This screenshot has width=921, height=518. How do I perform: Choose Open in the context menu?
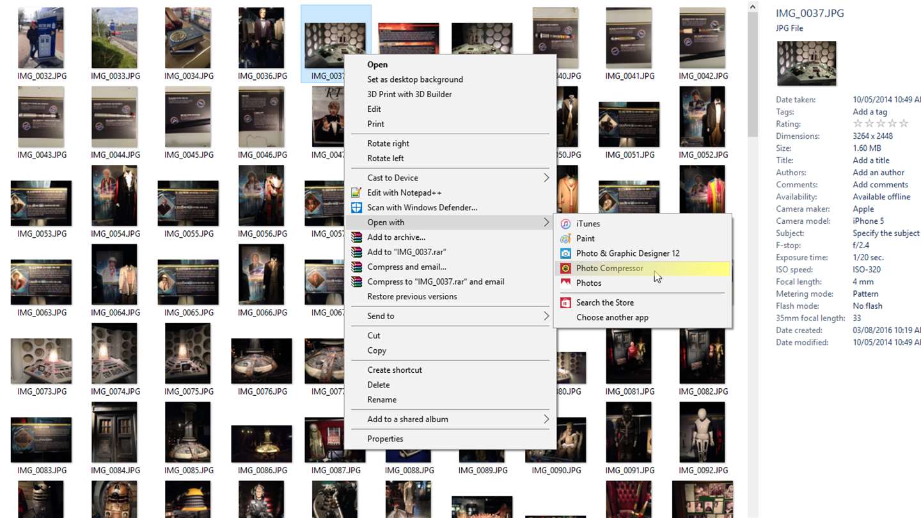[377, 65]
